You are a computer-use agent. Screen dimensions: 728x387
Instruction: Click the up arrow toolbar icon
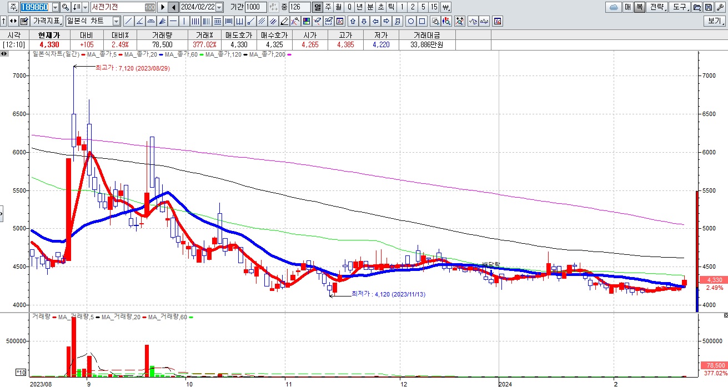(x=4, y=21)
